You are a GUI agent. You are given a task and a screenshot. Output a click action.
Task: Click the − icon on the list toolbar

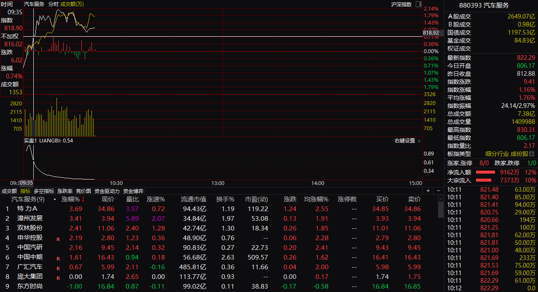tap(438, 190)
